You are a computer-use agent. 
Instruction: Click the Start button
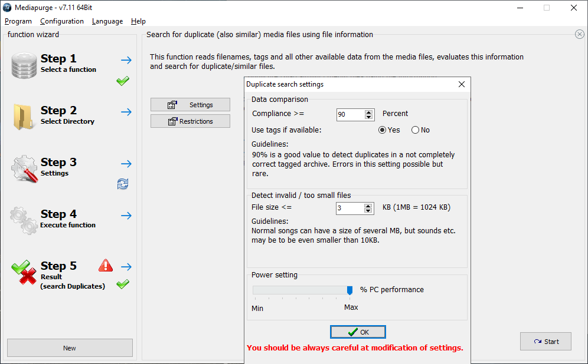tap(545, 341)
